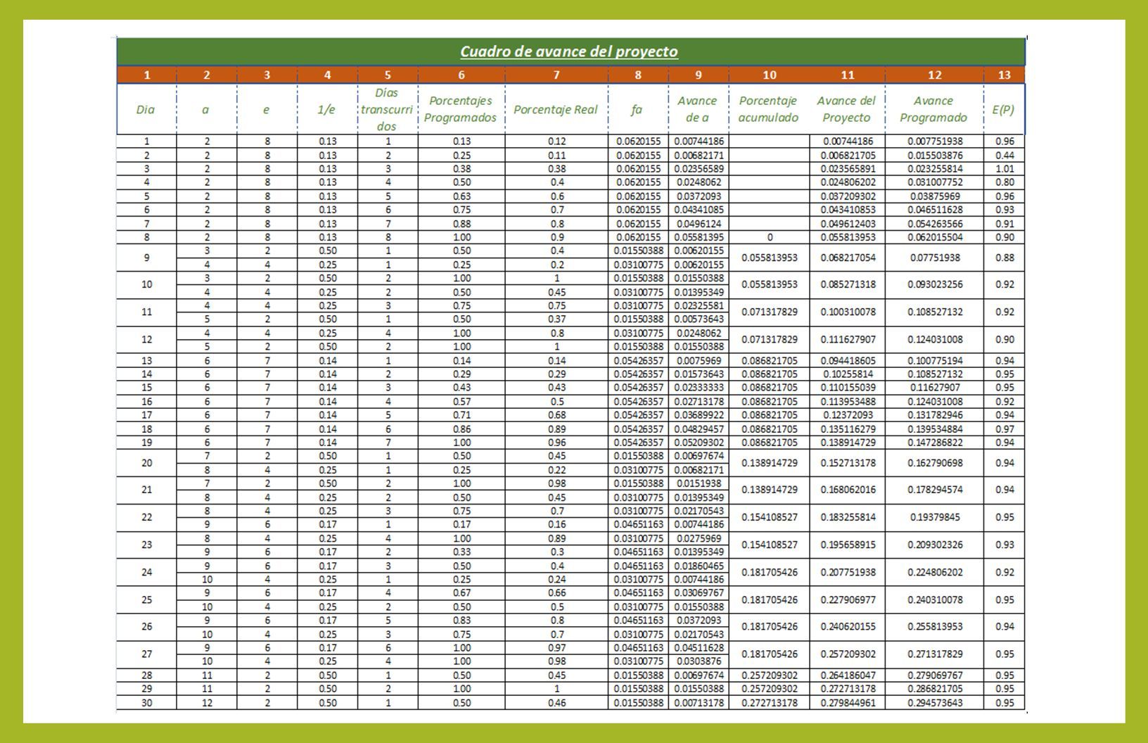Select Avance de a value 0.04829457
Image resolution: width=1148 pixels, height=743 pixels.
tap(699, 429)
